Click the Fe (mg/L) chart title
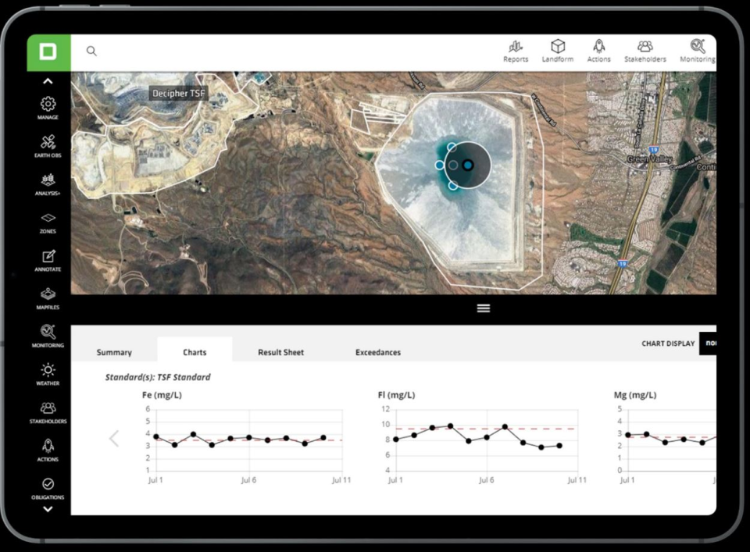 coord(162,395)
